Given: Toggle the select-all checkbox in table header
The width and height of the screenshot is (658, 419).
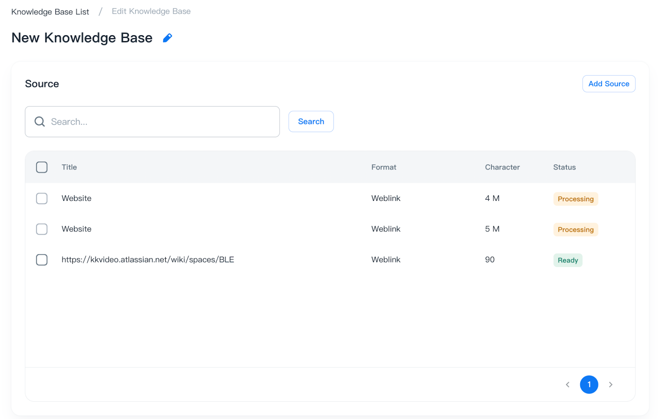Looking at the screenshot, I should coord(42,167).
